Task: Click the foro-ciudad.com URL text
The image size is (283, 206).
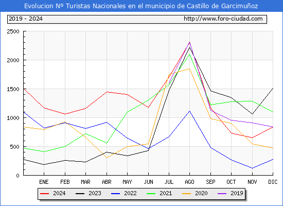Action: (x=223, y=19)
